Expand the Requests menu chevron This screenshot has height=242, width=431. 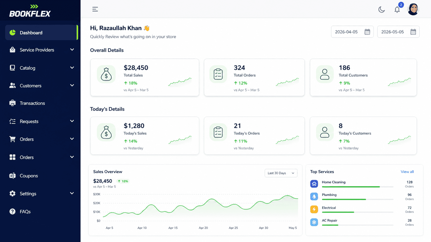coord(72,121)
